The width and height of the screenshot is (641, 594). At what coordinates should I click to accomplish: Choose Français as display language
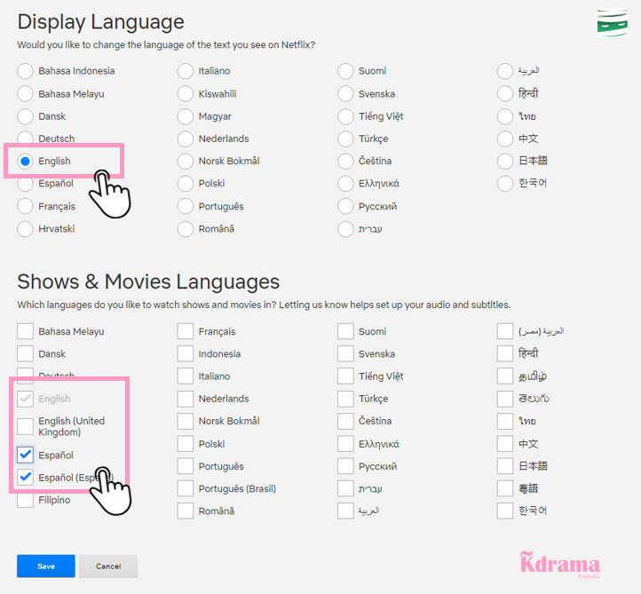25,206
